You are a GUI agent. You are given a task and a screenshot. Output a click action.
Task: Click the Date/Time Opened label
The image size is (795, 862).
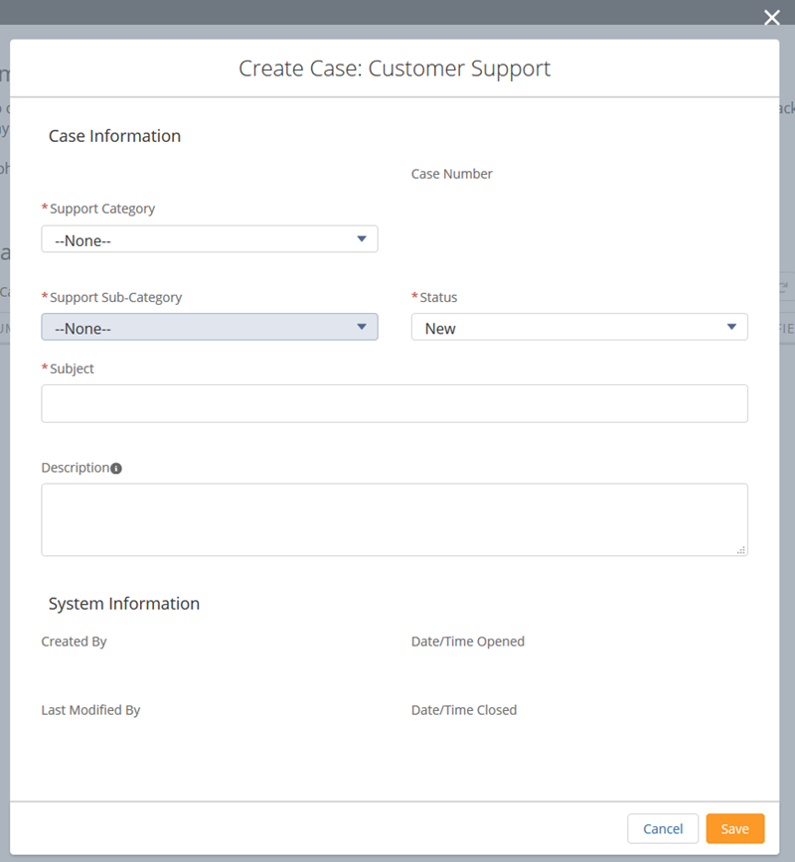tap(467, 641)
